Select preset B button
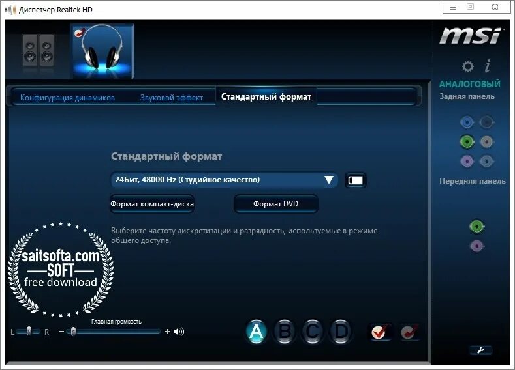515x370 pixels. [285, 332]
